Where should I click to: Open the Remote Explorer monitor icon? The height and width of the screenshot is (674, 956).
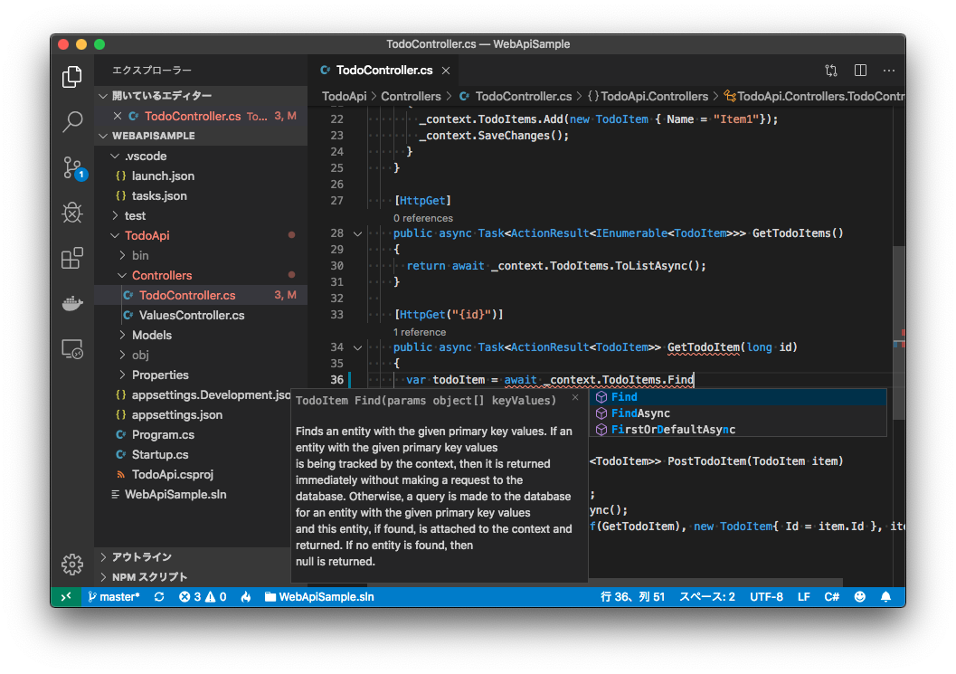[x=72, y=349]
